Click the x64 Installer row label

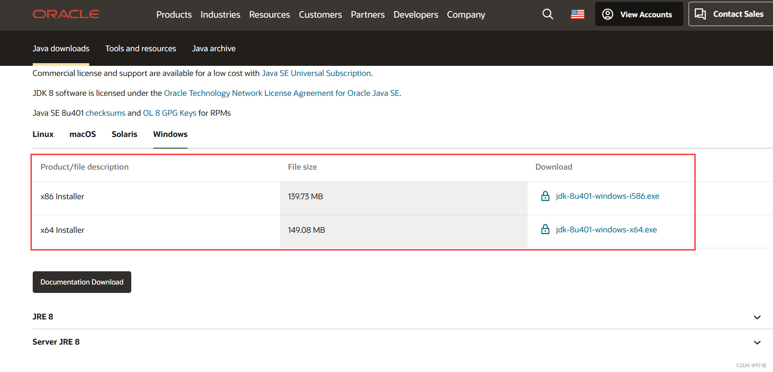click(62, 230)
